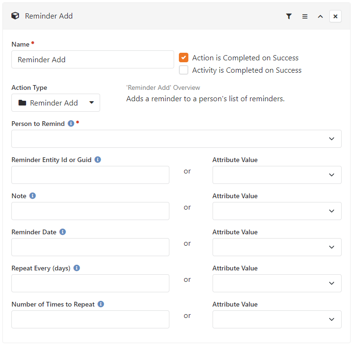Click the info icon beside Person to Remind
Image resolution: width=353 pixels, height=346 pixels.
pos(71,124)
